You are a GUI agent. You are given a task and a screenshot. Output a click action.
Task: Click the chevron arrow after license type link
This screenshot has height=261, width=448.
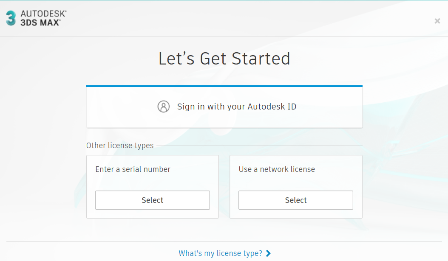coord(268,253)
